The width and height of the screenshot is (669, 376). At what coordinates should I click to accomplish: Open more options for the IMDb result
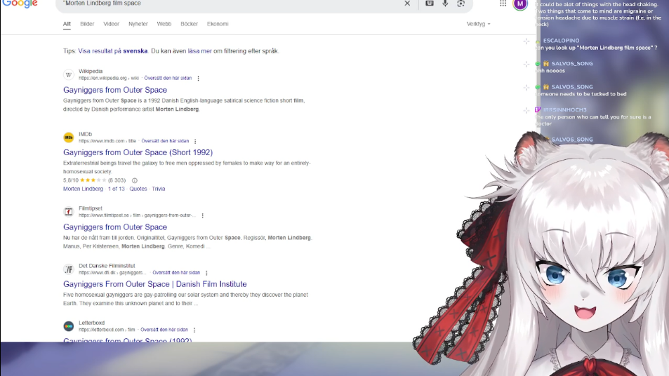coord(195,141)
